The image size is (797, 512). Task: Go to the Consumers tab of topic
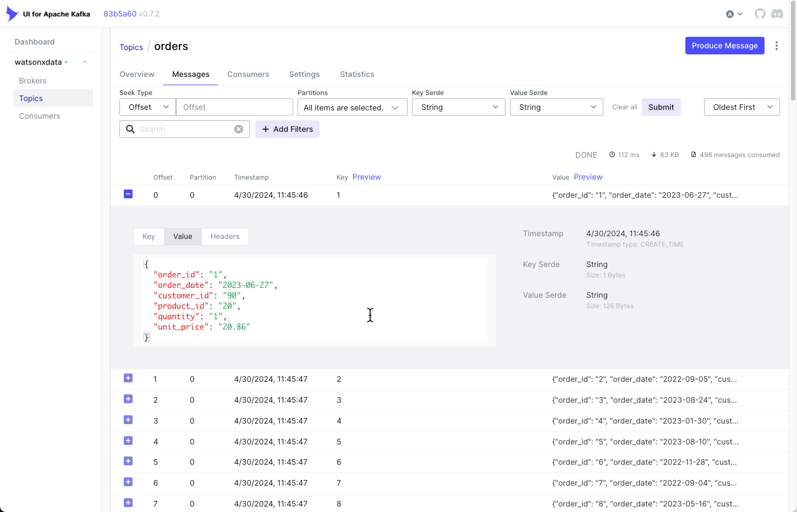point(248,74)
